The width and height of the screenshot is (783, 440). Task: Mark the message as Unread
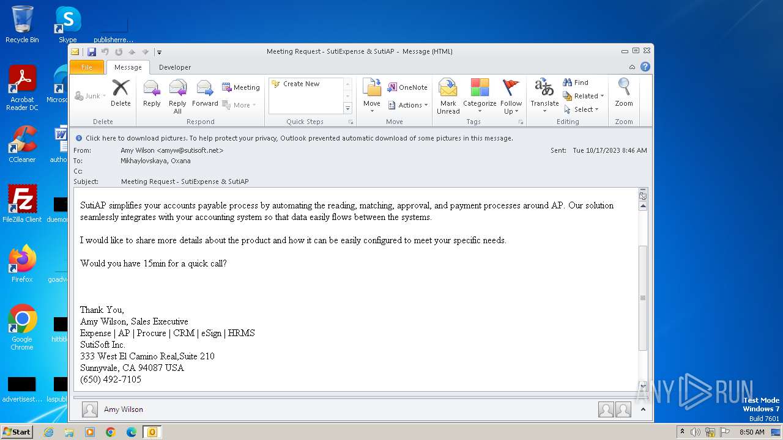[448, 97]
